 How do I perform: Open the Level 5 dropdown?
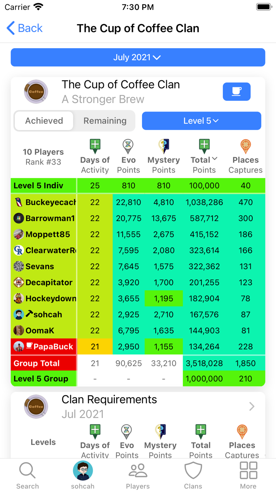(201, 121)
